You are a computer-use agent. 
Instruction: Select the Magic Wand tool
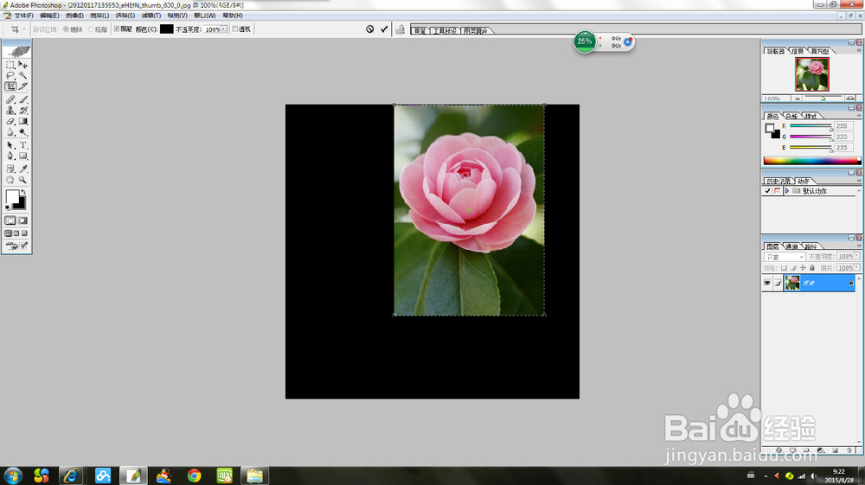click(23, 75)
